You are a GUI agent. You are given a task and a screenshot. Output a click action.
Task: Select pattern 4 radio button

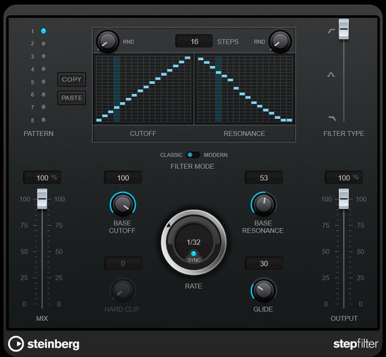[x=43, y=69]
